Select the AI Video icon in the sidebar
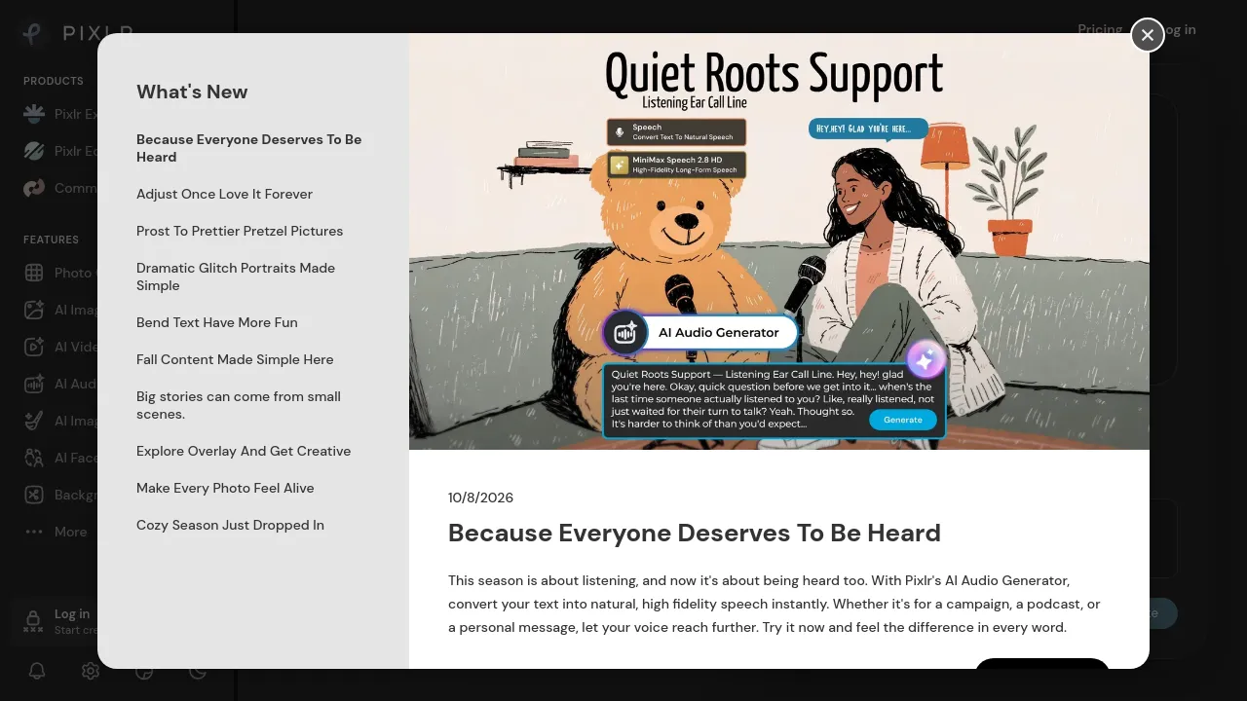The width and height of the screenshot is (1247, 701). pyautogui.click(x=34, y=347)
